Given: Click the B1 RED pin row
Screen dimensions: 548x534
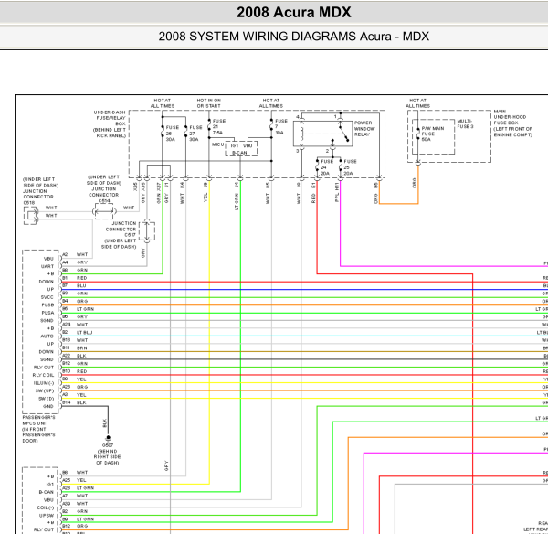Looking at the screenshot, I should 75,278.
